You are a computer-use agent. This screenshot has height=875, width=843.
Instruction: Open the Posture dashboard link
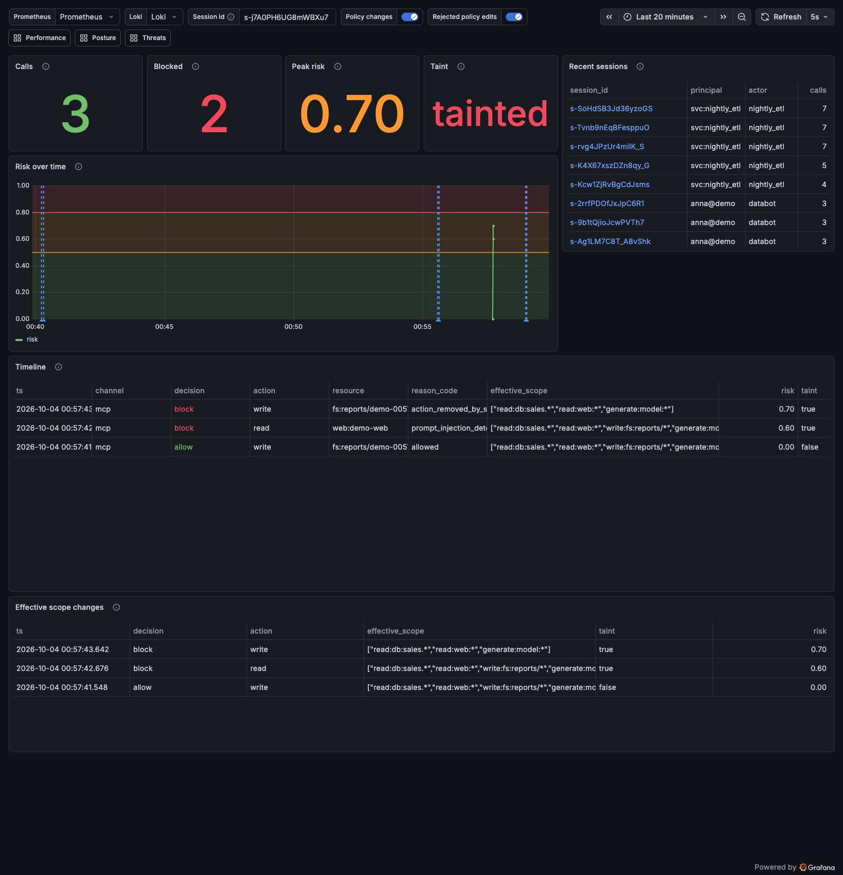[98, 38]
